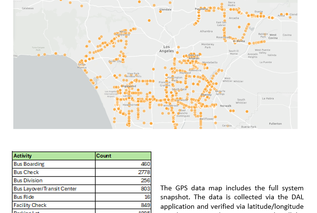Click the Calabasas map label
This screenshot has height=213, width=317.
pos(28,8)
